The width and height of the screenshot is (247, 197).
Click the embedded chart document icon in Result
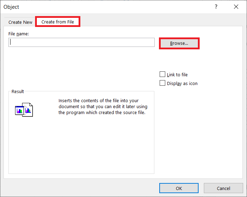click(x=24, y=110)
